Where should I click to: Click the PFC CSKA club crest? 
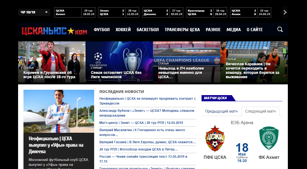coord(215,139)
